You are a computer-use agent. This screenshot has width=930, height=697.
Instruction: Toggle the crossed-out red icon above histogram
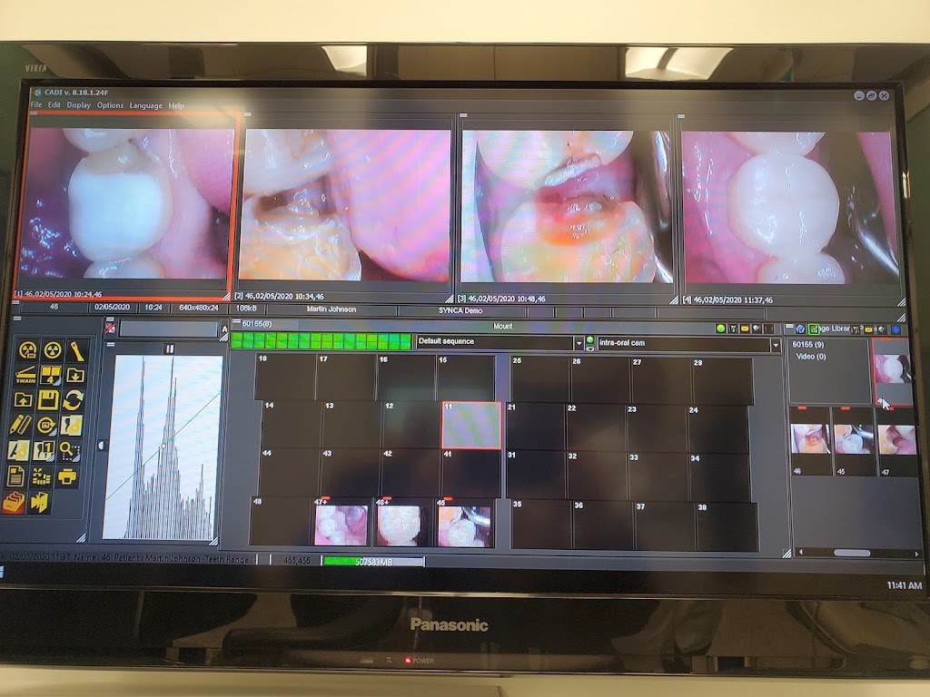(x=110, y=328)
